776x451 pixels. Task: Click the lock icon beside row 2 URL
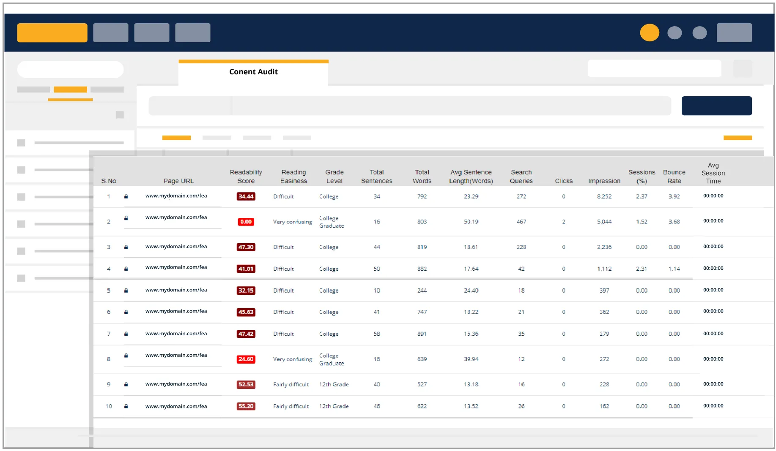point(126,218)
